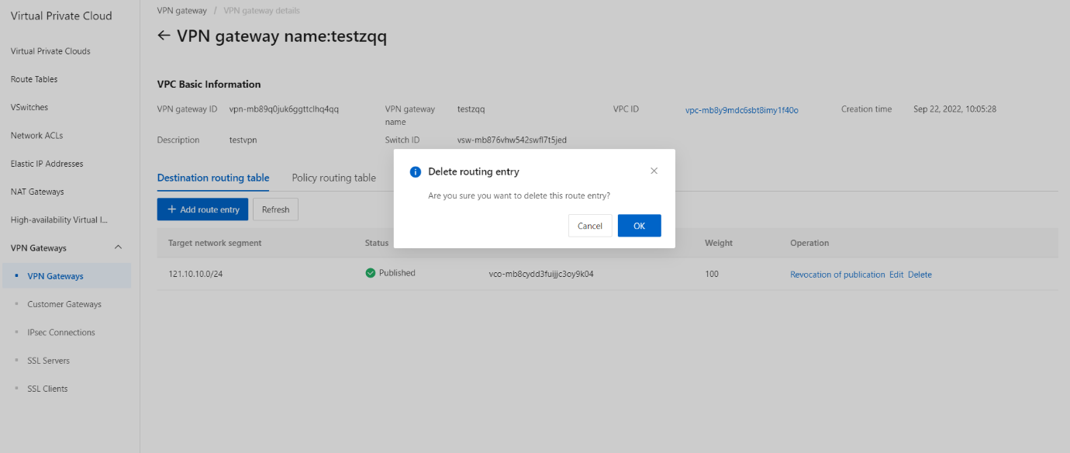Image resolution: width=1070 pixels, height=453 pixels.
Task: Click the VPN gateway details breadcrumb
Action: tap(261, 11)
